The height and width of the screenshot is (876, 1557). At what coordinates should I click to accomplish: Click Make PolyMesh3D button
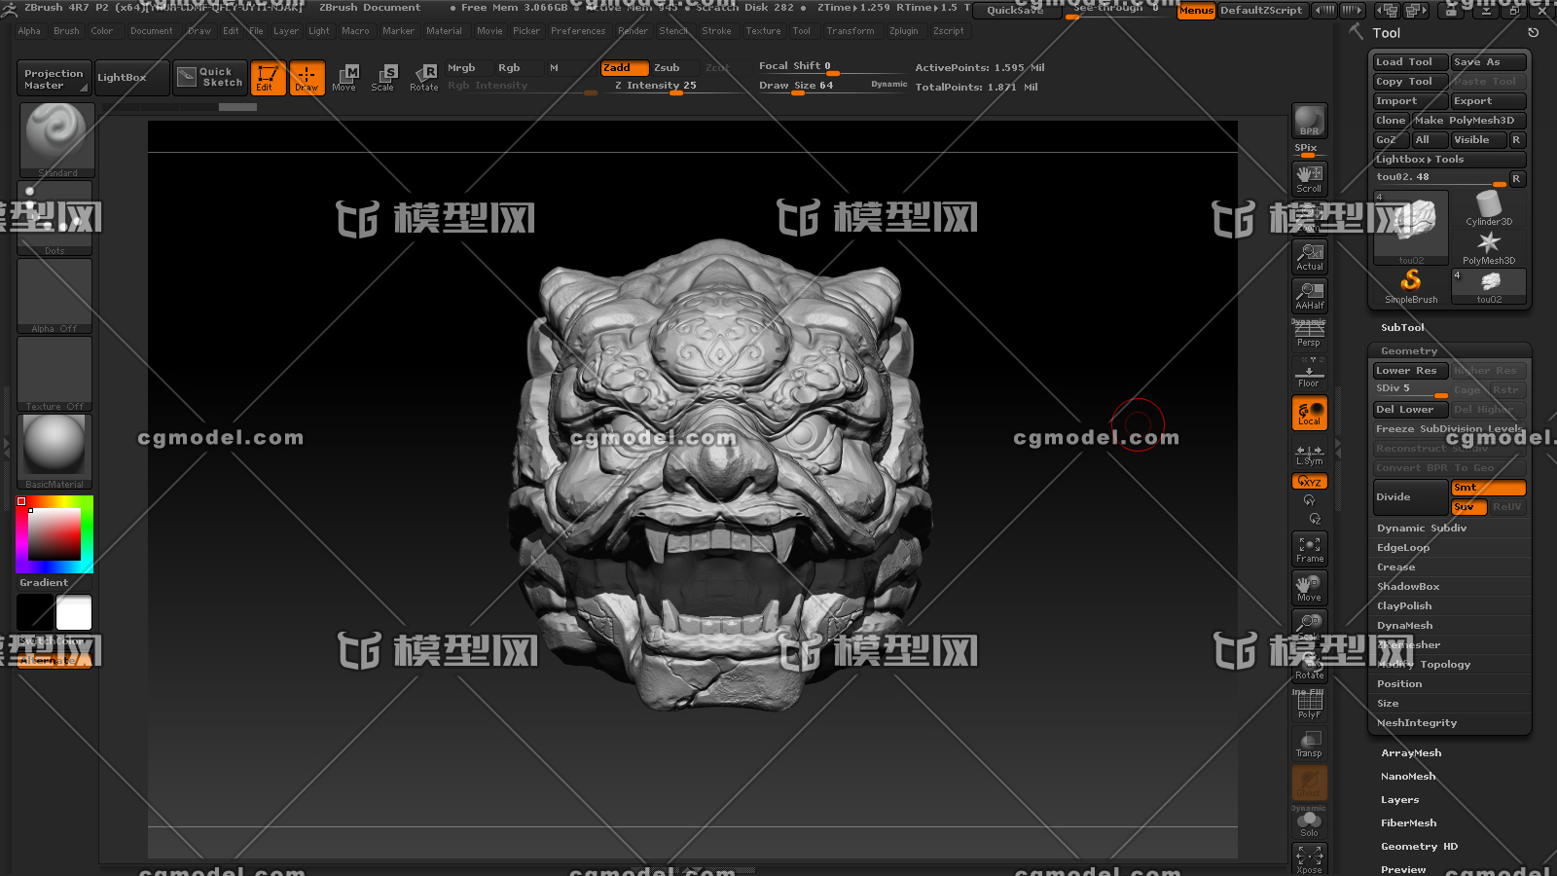click(x=1468, y=121)
